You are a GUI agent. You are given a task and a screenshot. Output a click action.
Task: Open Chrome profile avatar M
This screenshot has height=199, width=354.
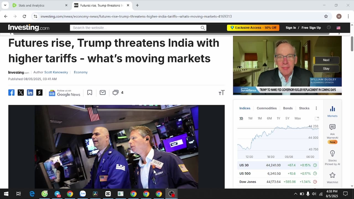[339, 16]
